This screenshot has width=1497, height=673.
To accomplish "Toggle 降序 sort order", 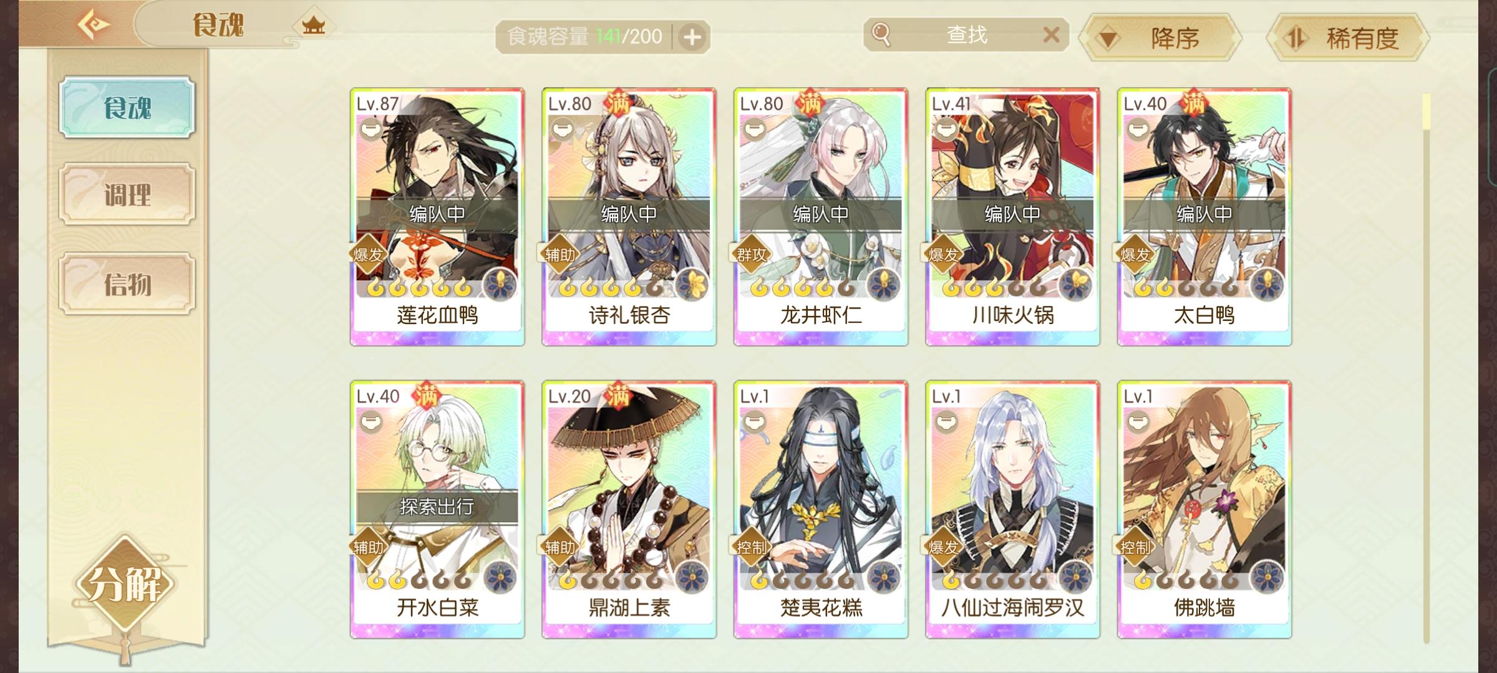I will click(x=1160, y=39).
